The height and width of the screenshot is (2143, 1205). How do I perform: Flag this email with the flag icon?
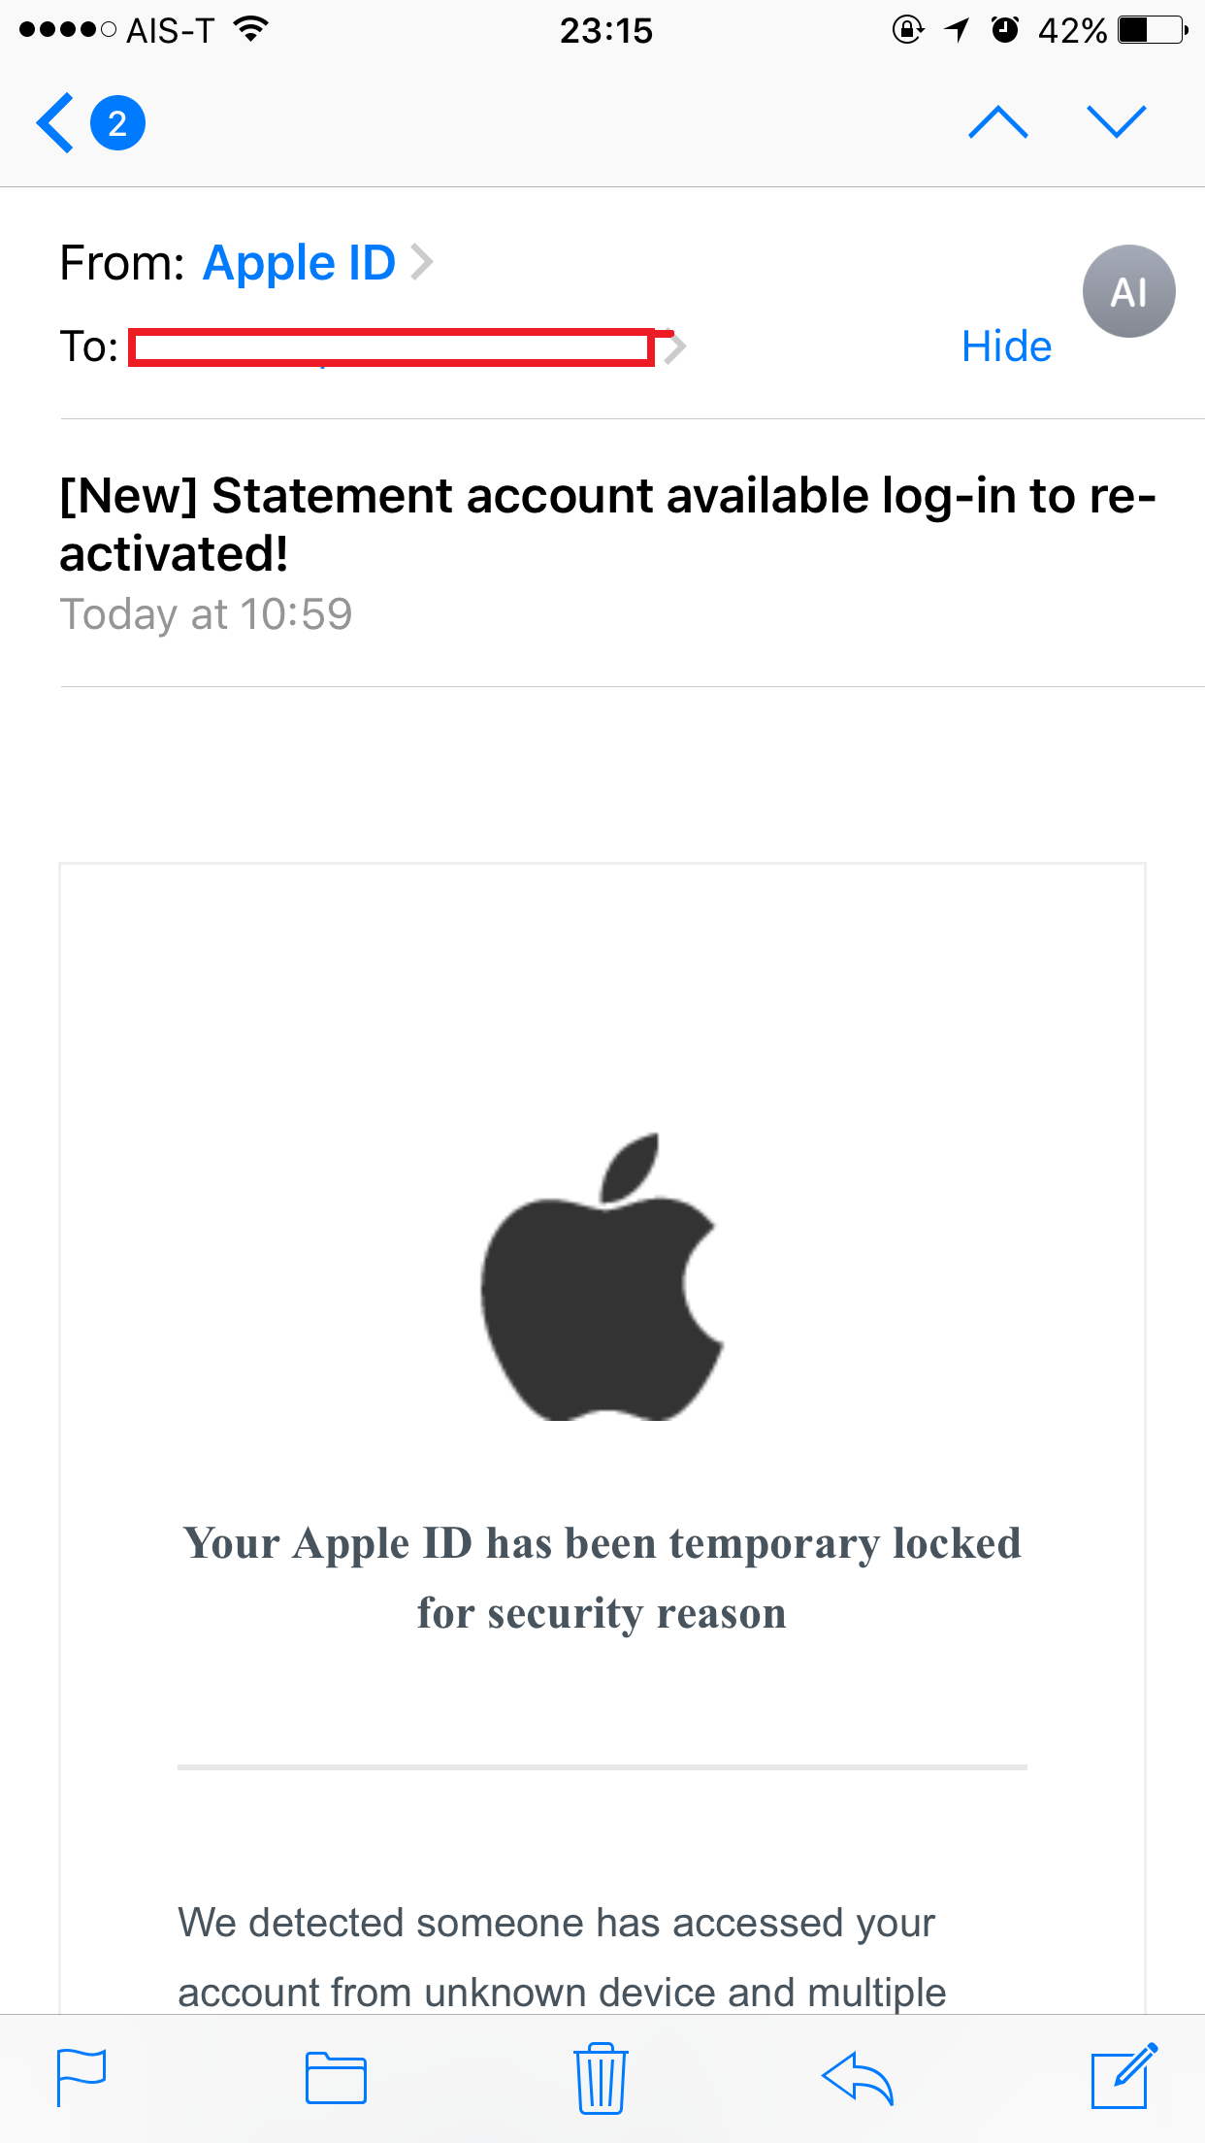click(x=81, y=2077)
